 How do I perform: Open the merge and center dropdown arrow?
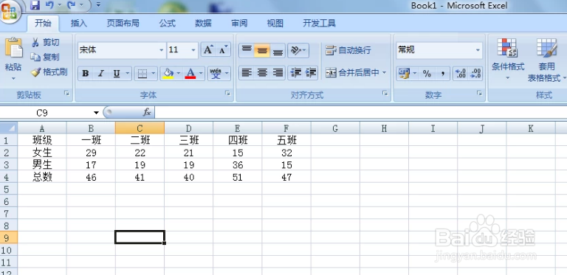point(384,73)
